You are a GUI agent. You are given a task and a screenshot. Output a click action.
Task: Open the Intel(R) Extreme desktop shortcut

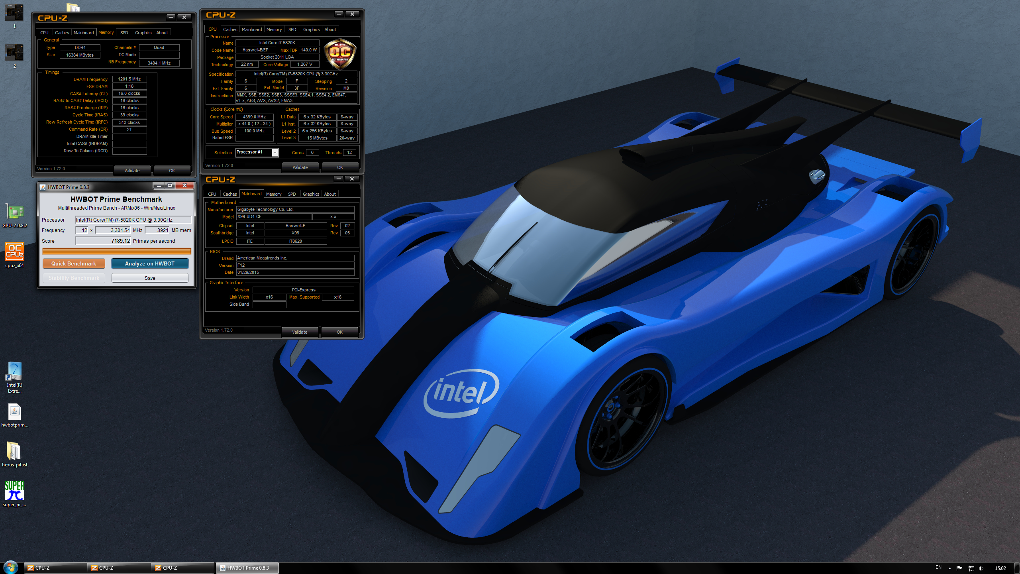click(x=14, y=377)
